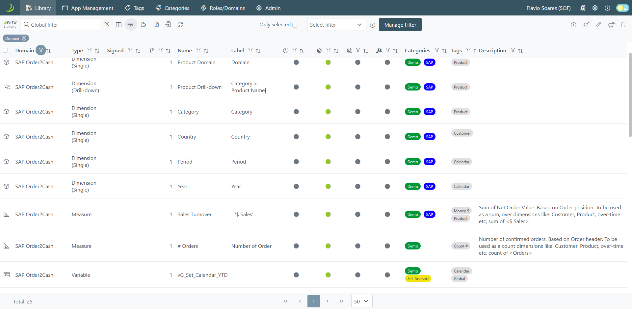Clear all filters using the crossed funnel icon
This screenshot has height=311, width=632.
(106, 25)
